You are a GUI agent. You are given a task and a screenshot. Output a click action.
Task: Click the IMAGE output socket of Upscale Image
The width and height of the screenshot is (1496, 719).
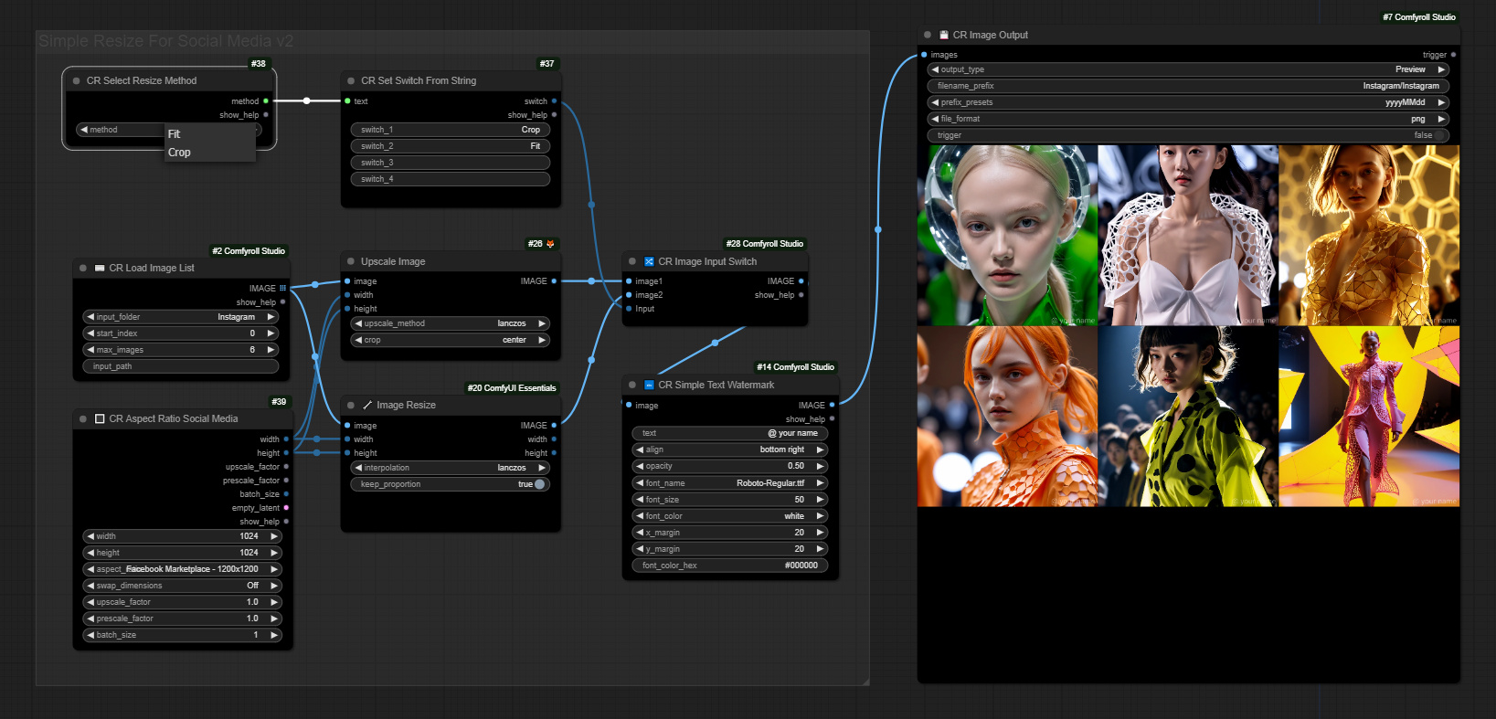click(554, 281)
